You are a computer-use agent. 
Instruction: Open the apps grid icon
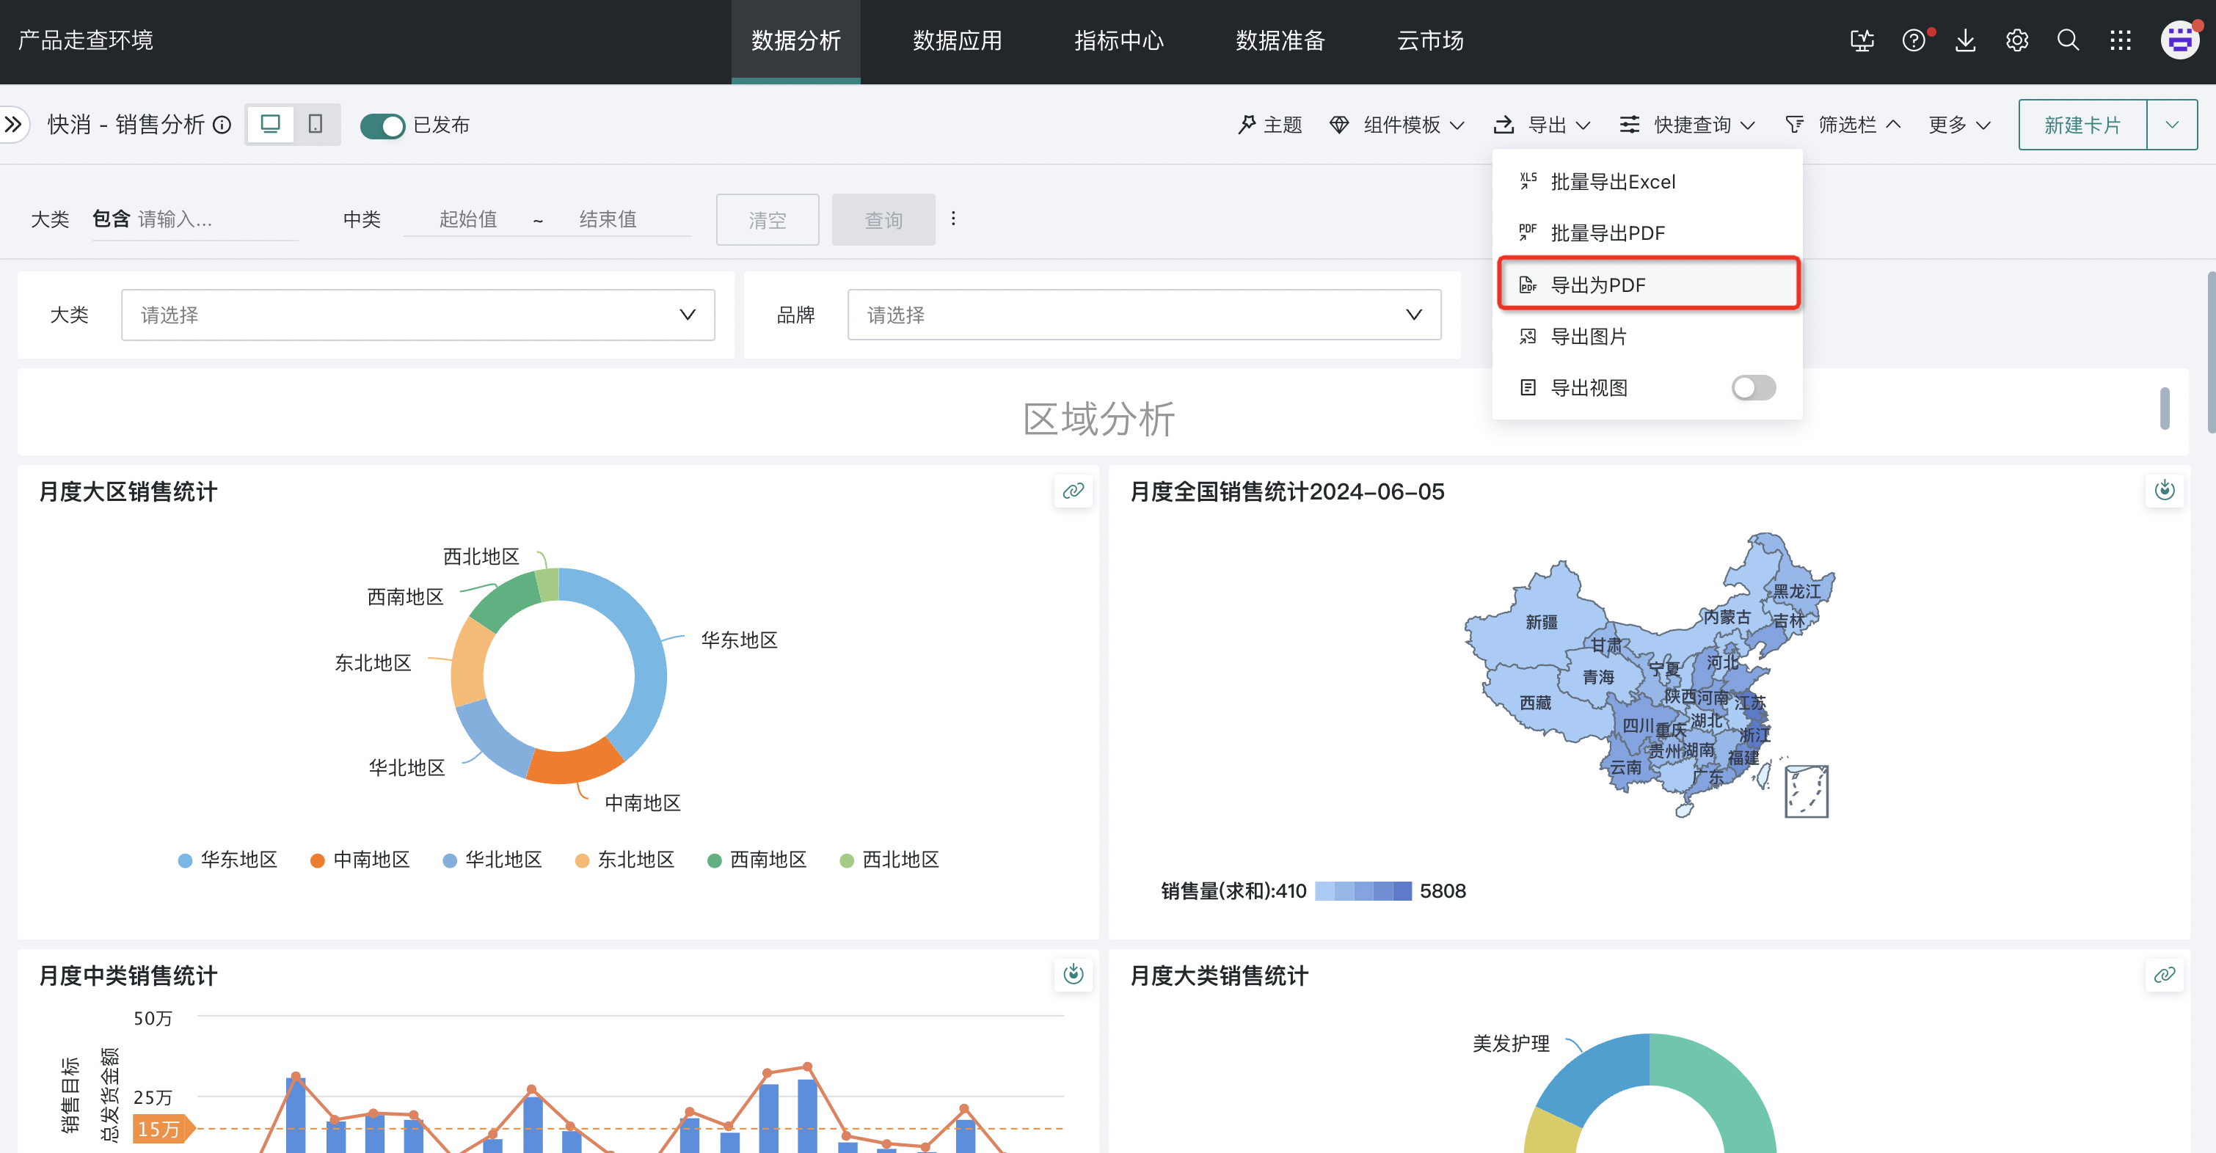pos(2120,40)
